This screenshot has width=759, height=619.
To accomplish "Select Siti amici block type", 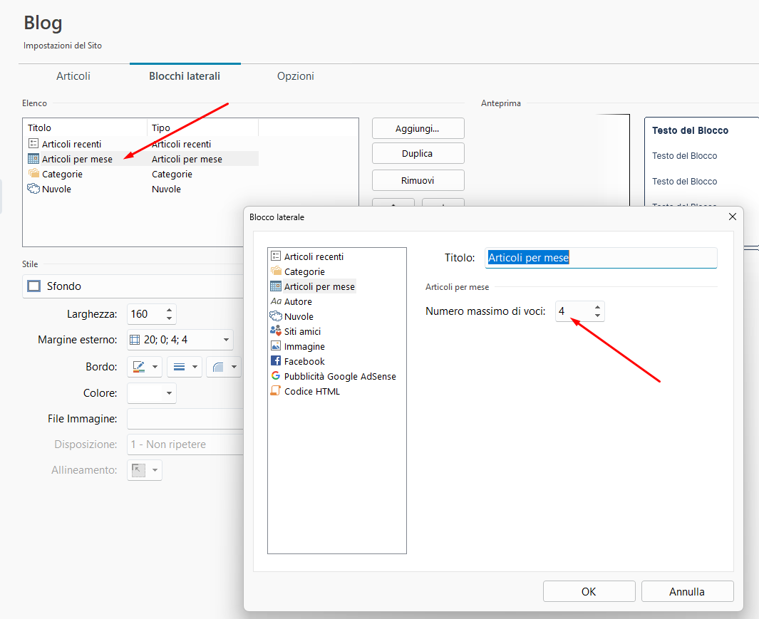I will pyautogui.click(x=302, y=331).
